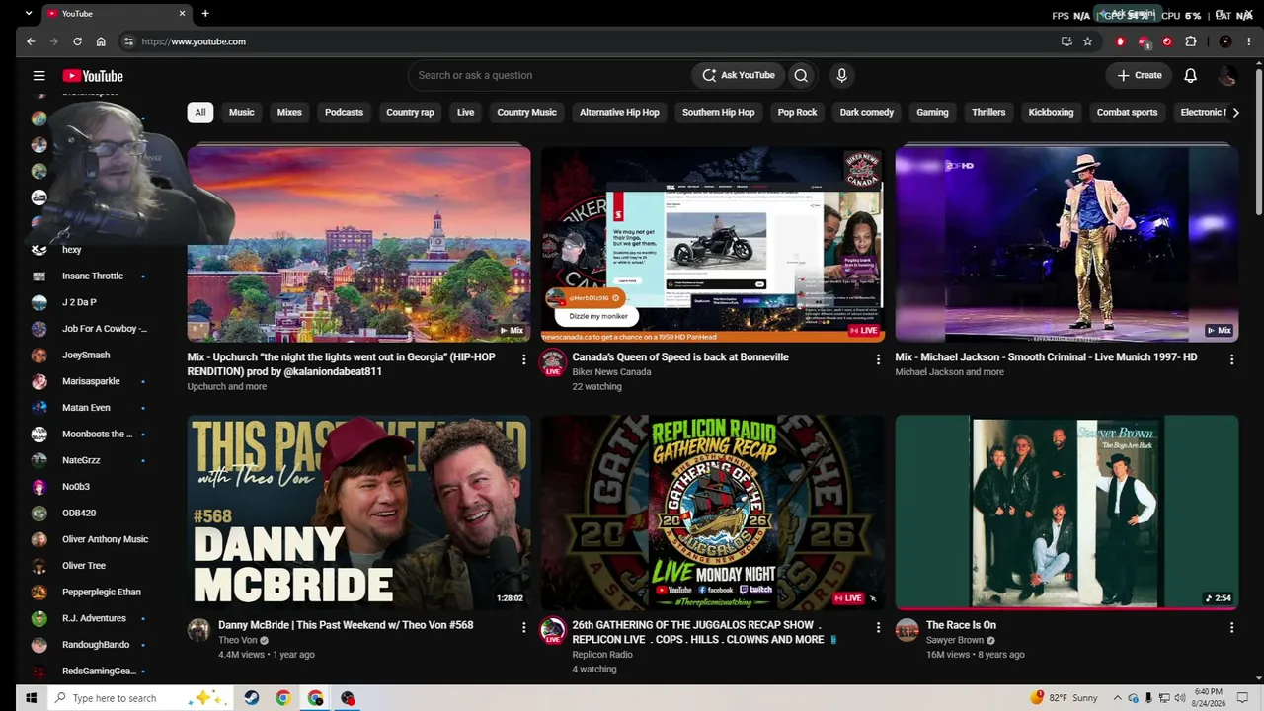
Task: Click the Ask YouTube button
Action: tap(739, 75)
